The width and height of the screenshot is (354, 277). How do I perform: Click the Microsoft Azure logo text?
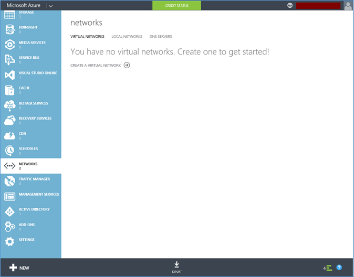(24, 5)
